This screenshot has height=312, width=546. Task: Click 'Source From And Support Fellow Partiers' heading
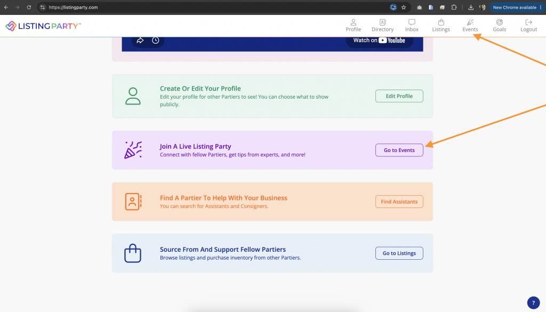[223, 249]
